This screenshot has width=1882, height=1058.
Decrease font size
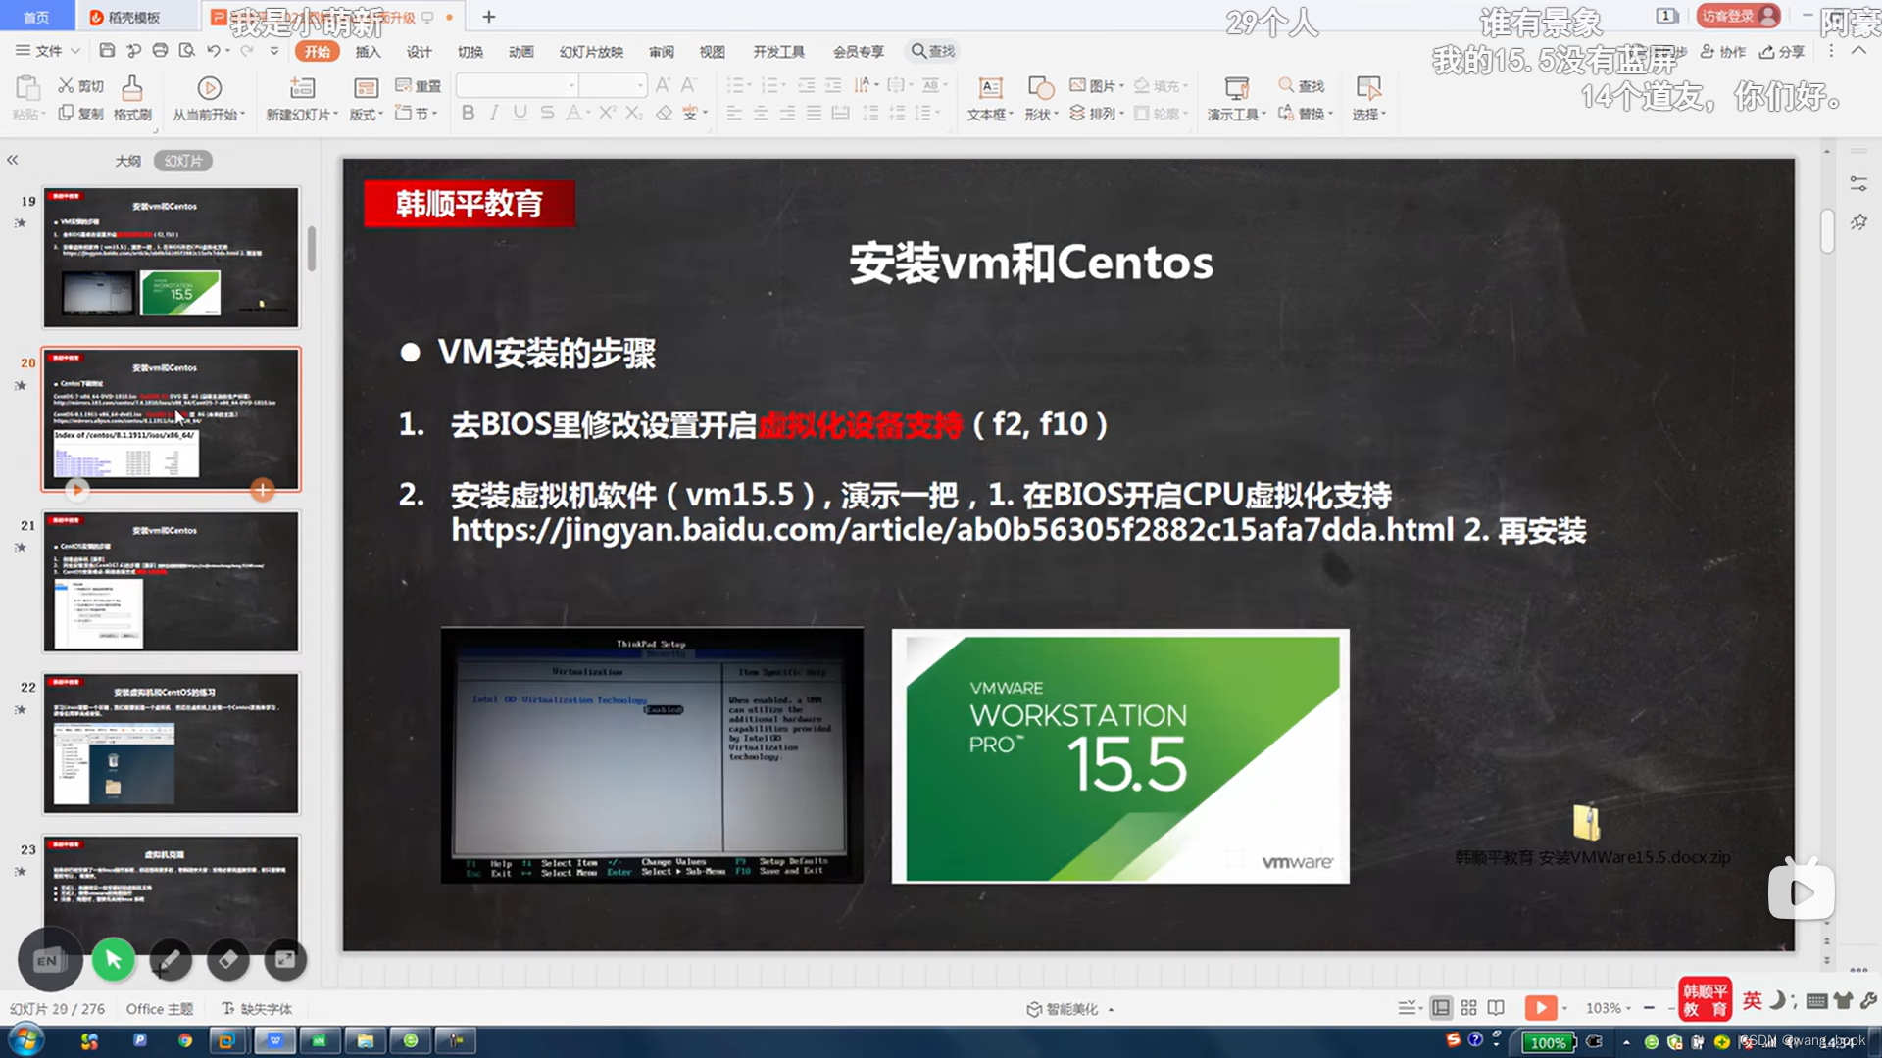click(x=689, y=85)
